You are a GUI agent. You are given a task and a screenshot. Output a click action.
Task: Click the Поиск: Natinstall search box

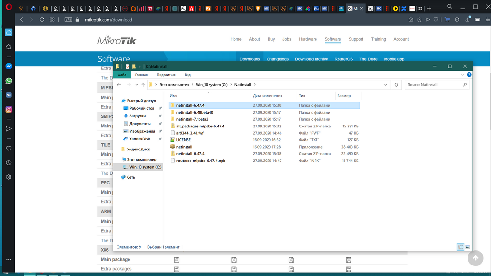click(437, 85)
